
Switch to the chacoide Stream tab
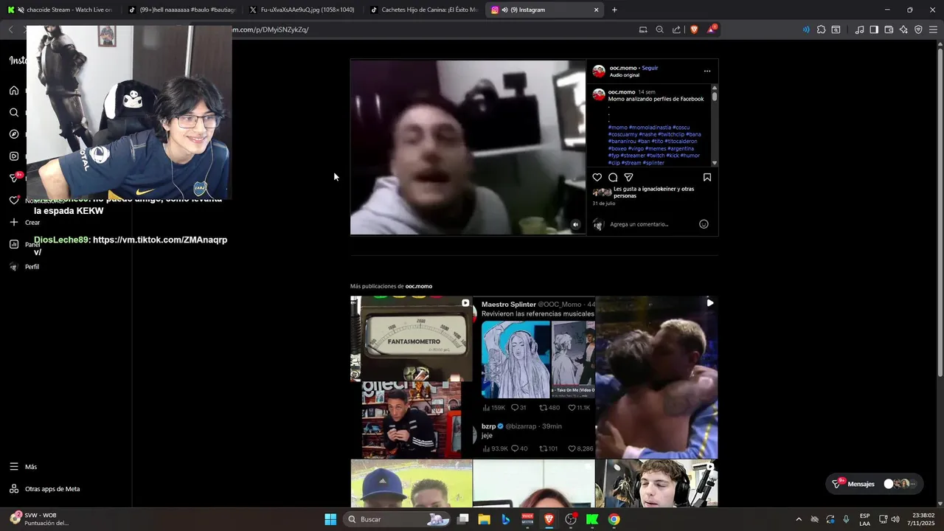click(63, 10)
